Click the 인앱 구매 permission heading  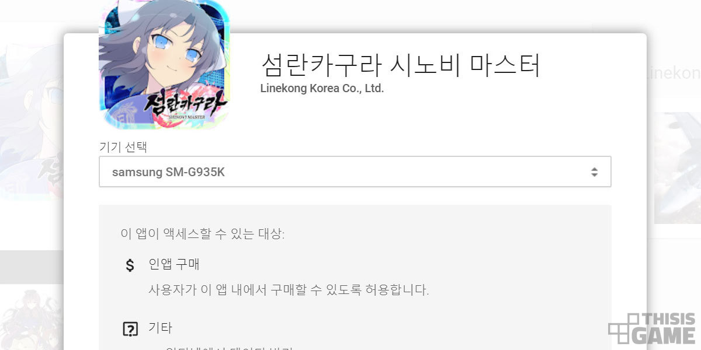174,264
